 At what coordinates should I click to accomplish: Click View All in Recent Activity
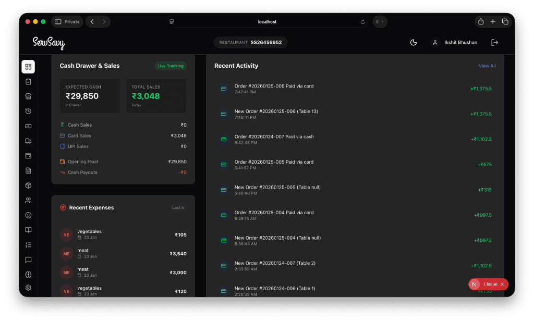pyautogui.click(x=487, y=66)
